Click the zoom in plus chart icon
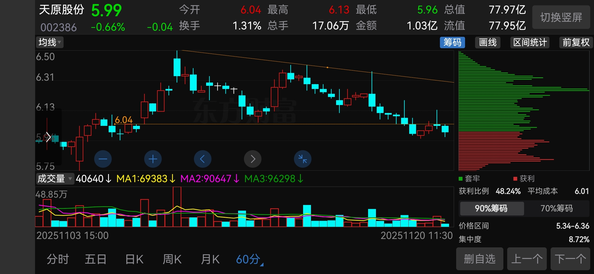The height and width of the screenshot is (274, 594). pos(153,159)
